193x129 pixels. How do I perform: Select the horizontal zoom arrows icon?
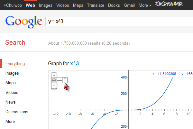(x=60, y=80)
